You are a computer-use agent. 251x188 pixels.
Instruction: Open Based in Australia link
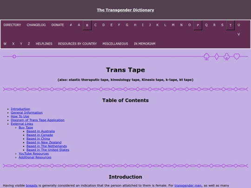point(40,131)
